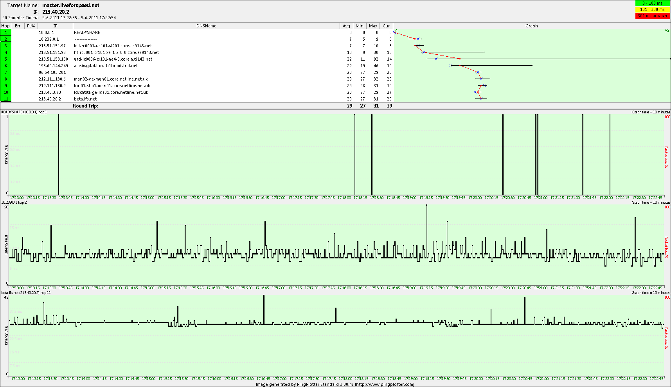Select the PL% column header
Screen dimensions: 671x387
click(x=31, y=26)
